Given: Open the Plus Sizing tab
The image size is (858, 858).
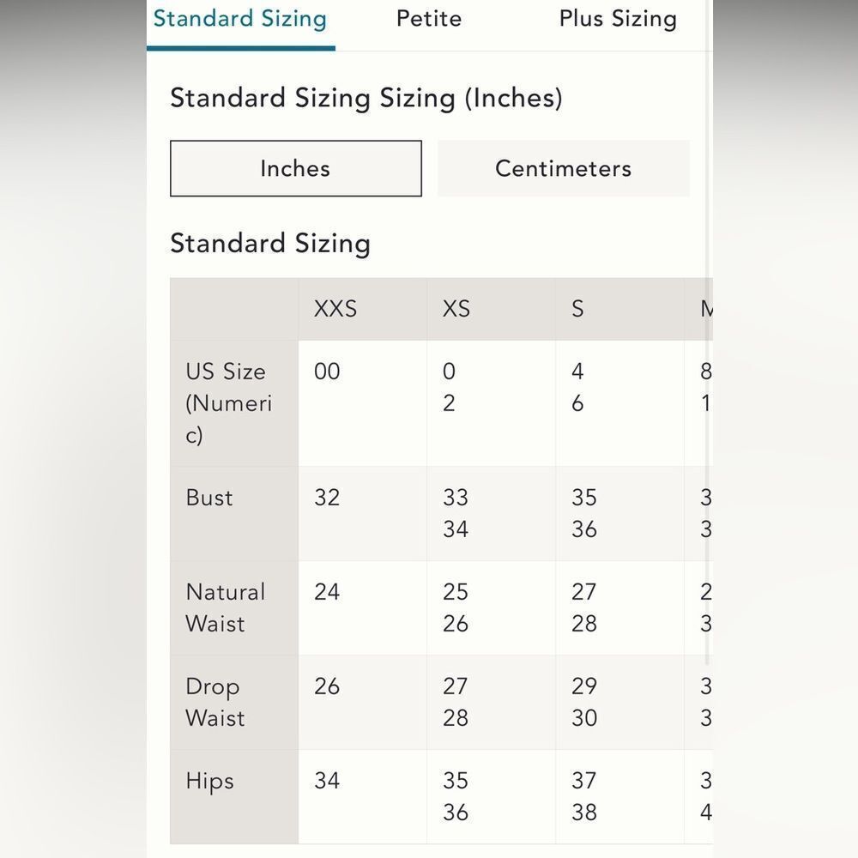Looking at the screenshot, I should pos(618,19).
